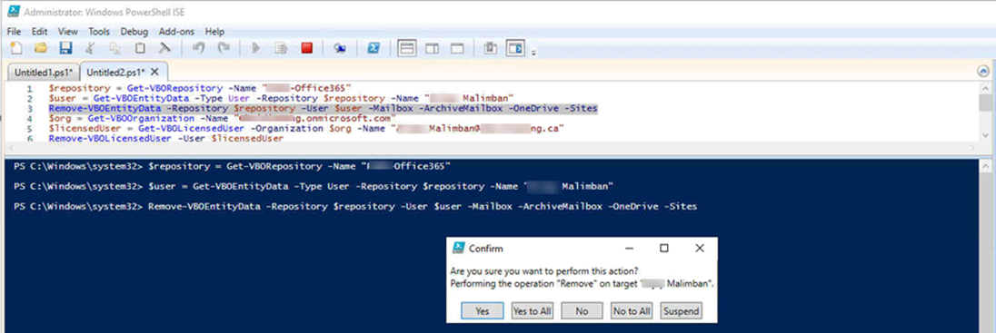Close the Untitled2.ps1 tab
This screenshot has height=333, width=996.
154,72
